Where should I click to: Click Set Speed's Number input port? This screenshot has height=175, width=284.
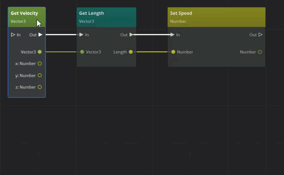click(173, 52)
